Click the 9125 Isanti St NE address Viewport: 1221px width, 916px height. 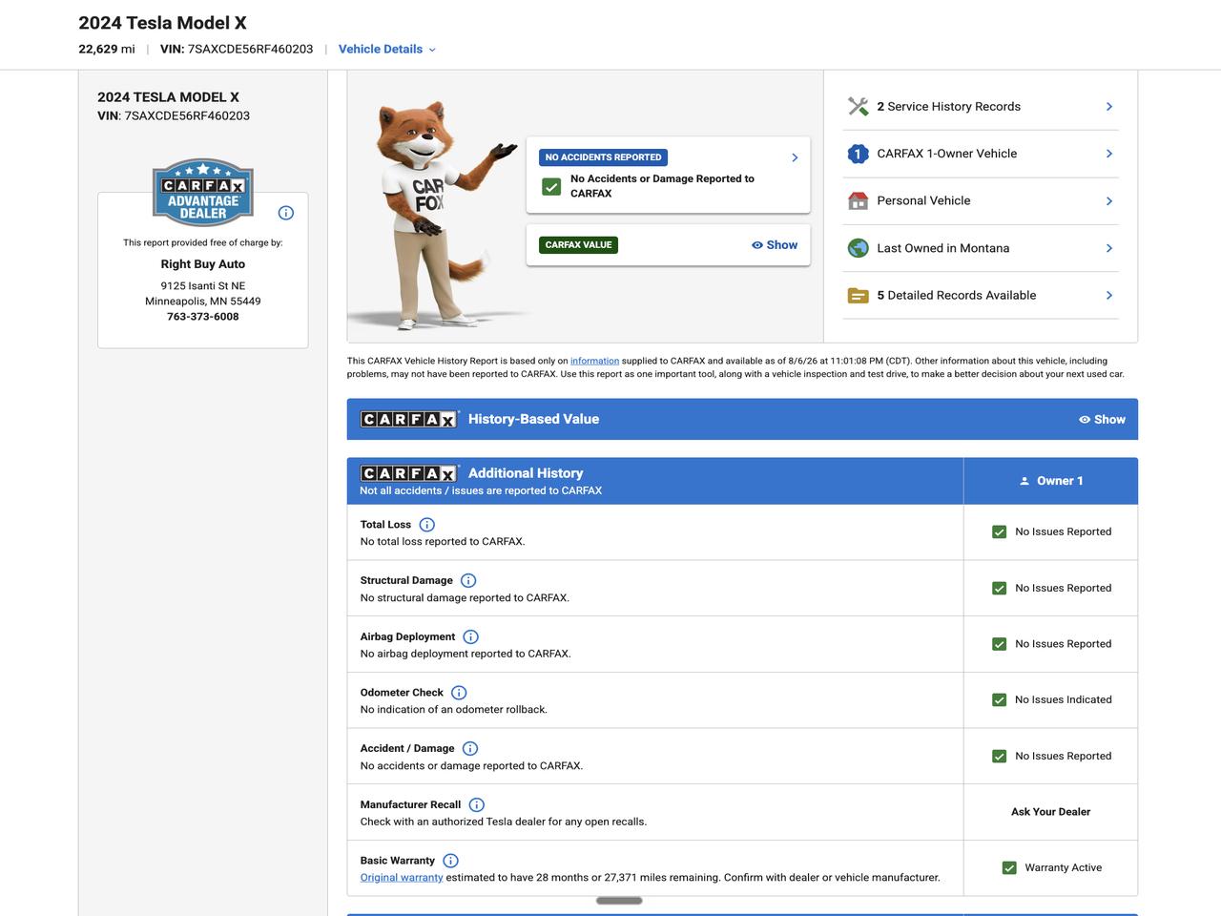tap(203, 286)
